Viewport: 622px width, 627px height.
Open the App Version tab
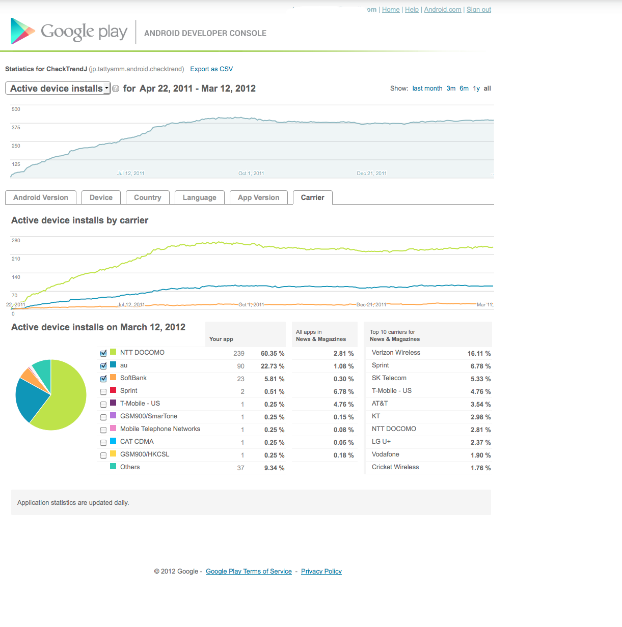[259, 197]
